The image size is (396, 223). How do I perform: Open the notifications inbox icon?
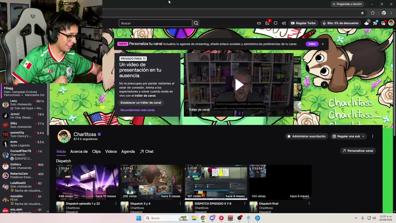click(267, 23)
